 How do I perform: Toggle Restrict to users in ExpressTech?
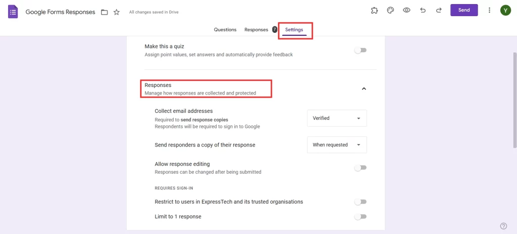pyautogui.click(x=360, y=202)
